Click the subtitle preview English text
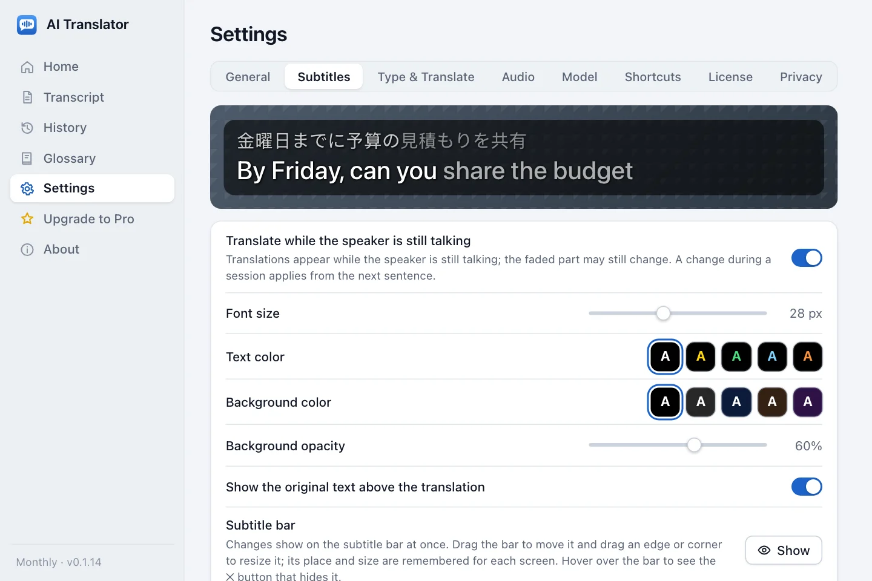The width and height of the screenshot is (872, 581). (435, 171)
